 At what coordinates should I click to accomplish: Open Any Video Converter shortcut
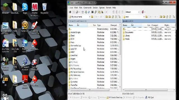tap(5, 46)
